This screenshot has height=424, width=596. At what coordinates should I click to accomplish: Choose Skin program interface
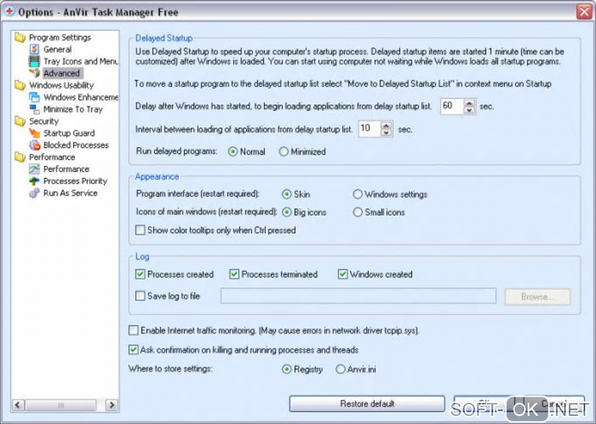click(286, 194)
